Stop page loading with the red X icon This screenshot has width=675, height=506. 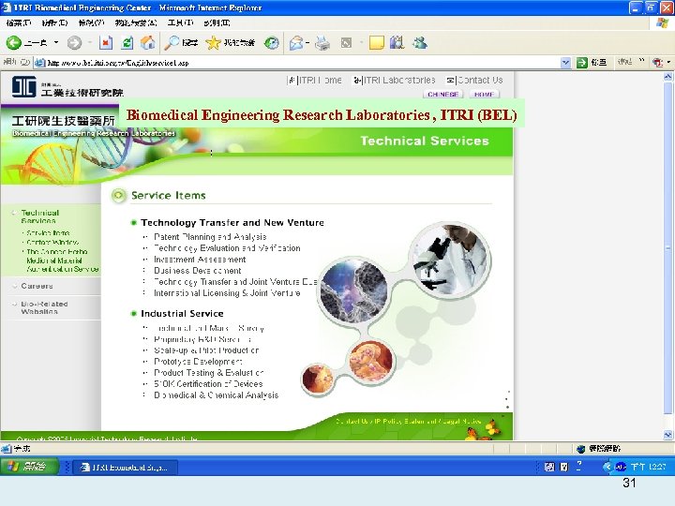tap(105, 42)
